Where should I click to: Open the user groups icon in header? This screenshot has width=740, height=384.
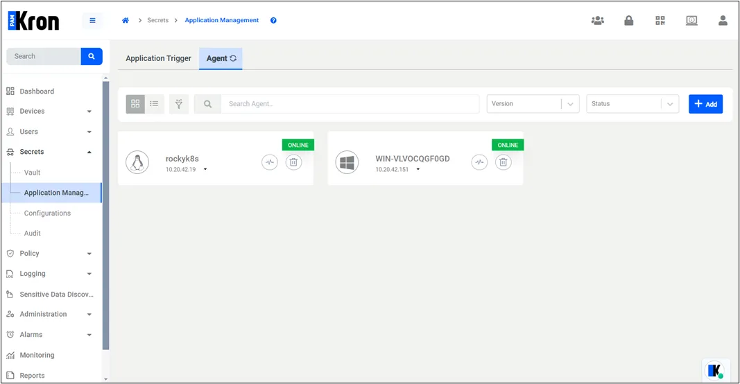[597, 20]
